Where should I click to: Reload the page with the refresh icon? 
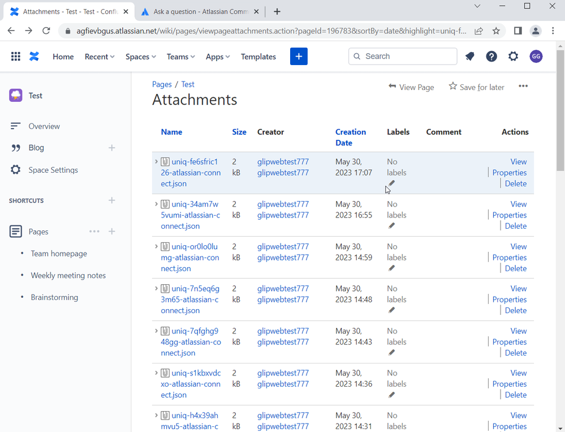[46, 31]
